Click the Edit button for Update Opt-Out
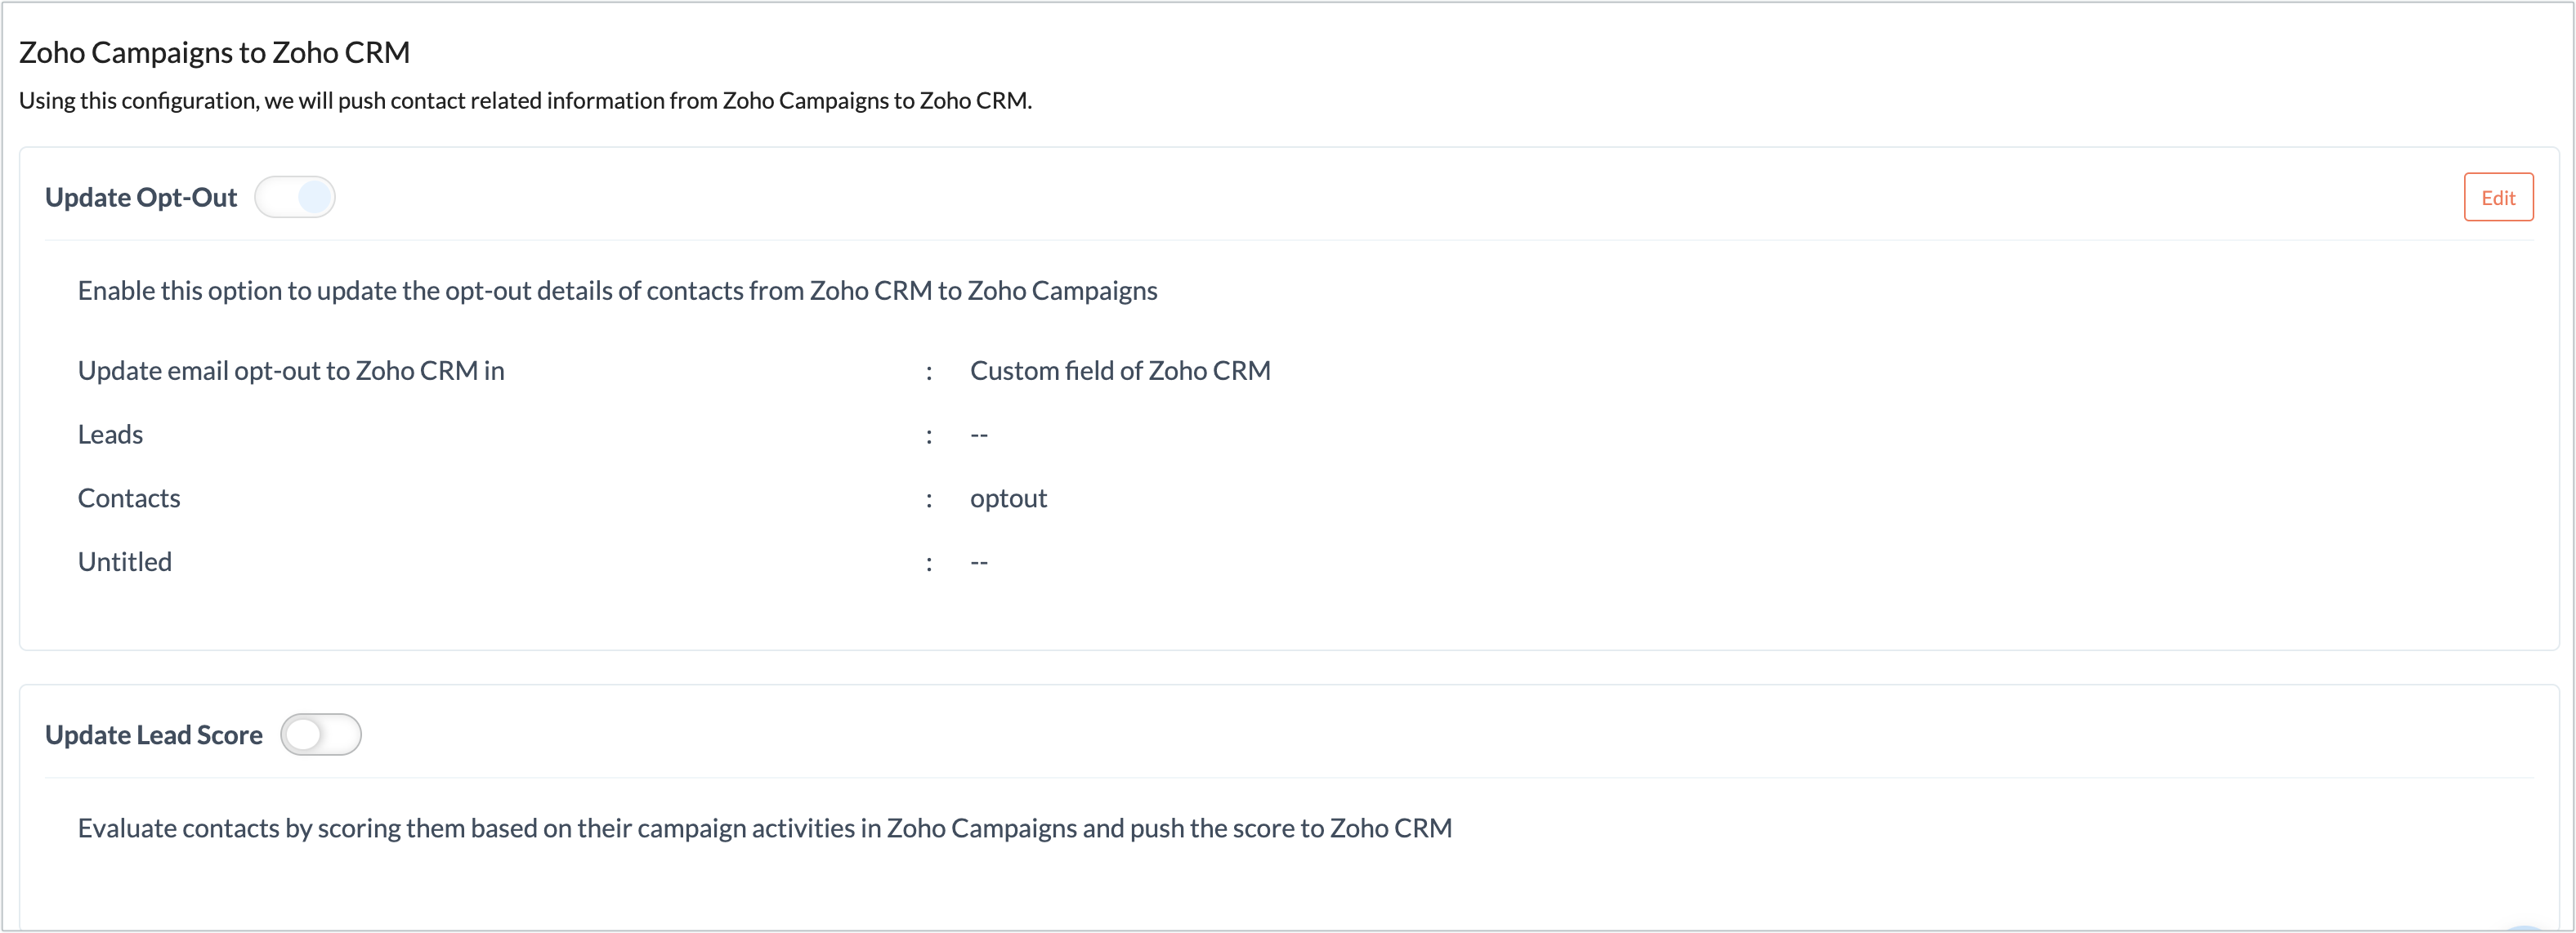Screen dimensions: 2576x933 [x=2498, y=197]
